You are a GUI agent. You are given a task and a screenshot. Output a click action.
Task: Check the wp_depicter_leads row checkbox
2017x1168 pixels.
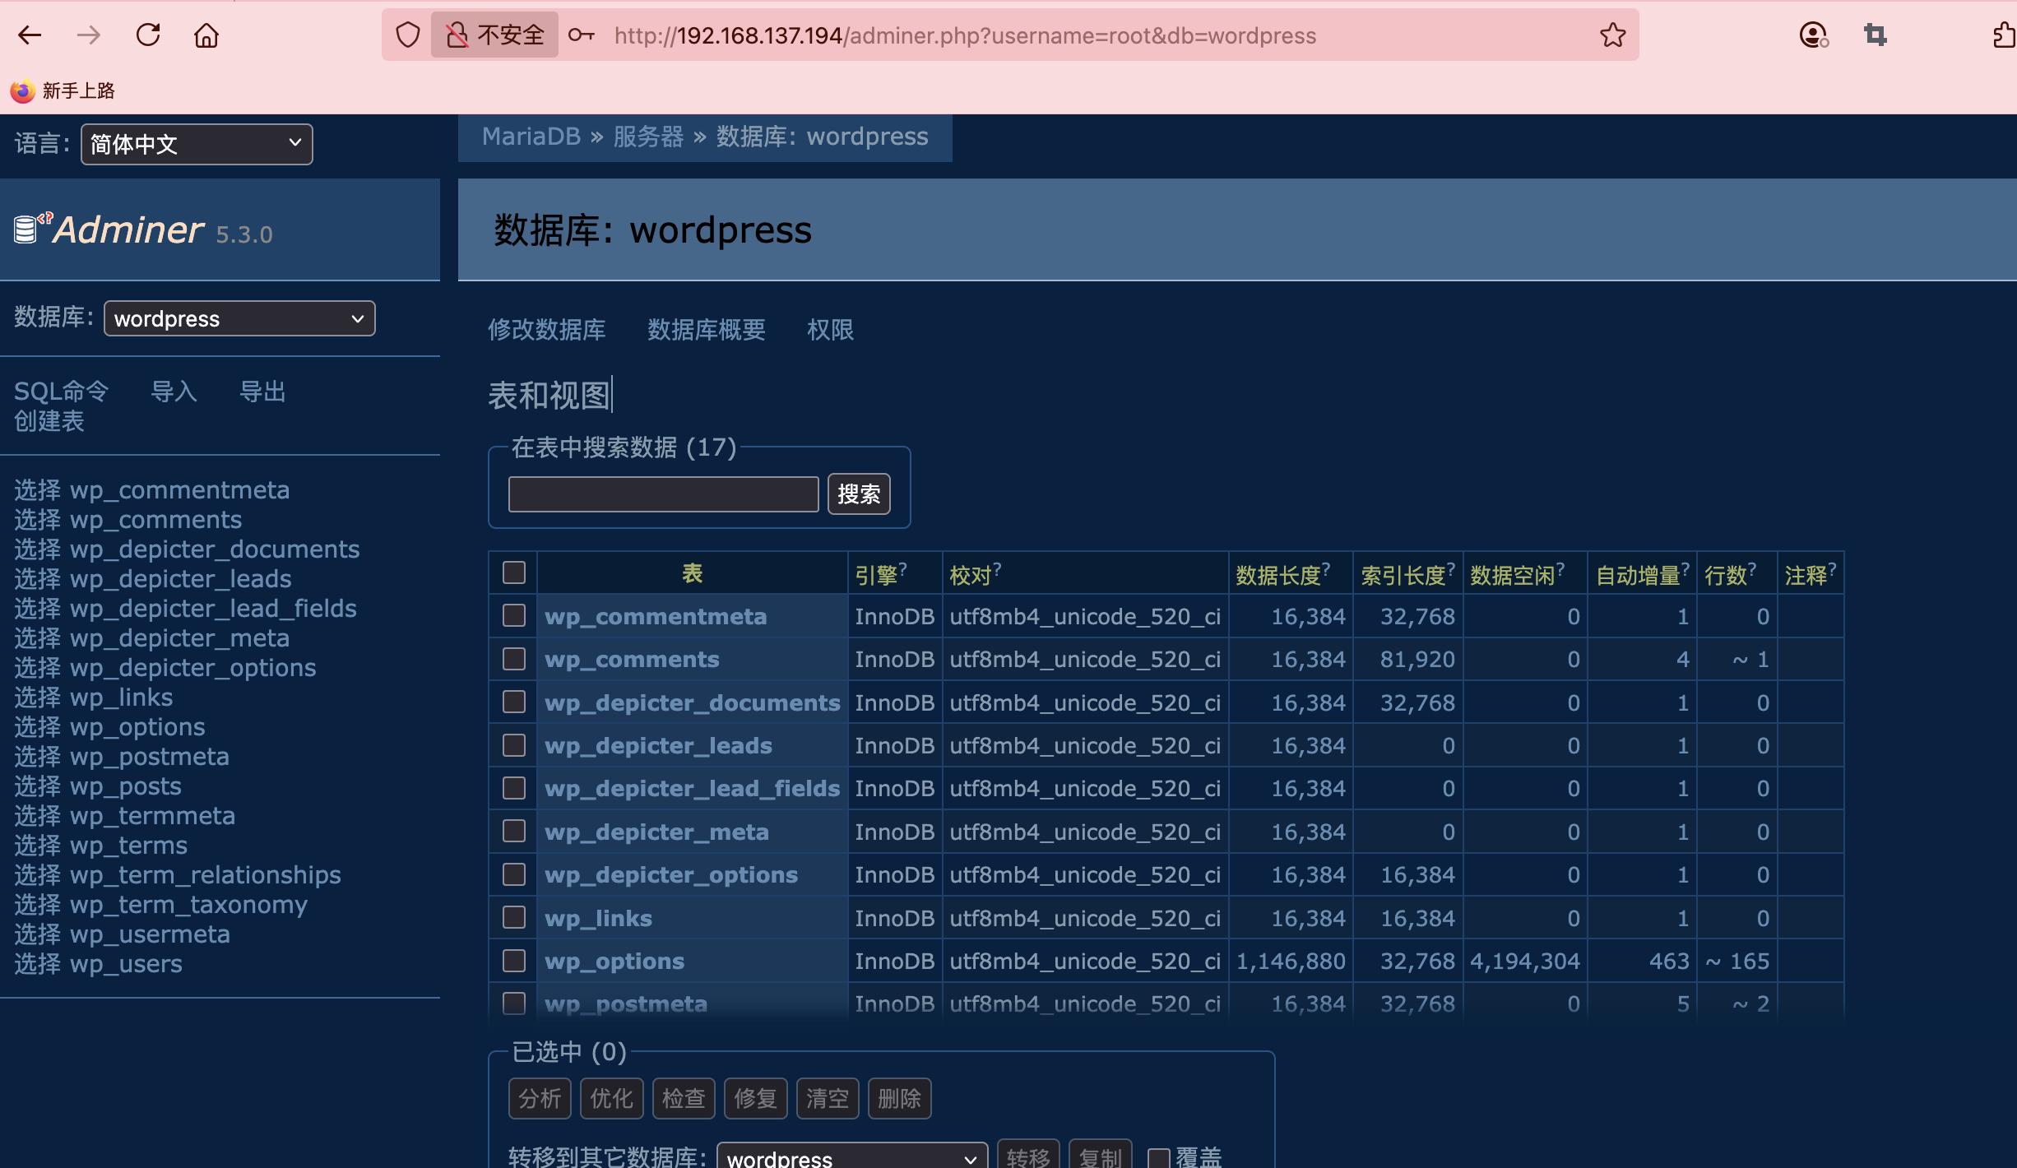[514, 745]
